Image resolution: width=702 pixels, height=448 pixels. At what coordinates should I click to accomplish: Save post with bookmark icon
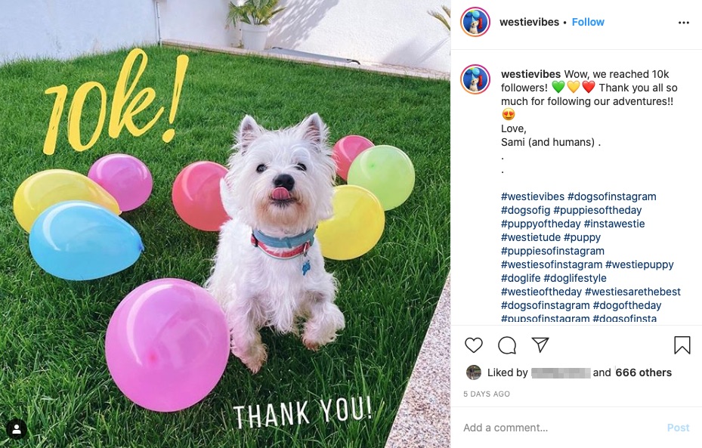[x=682, y=345]
